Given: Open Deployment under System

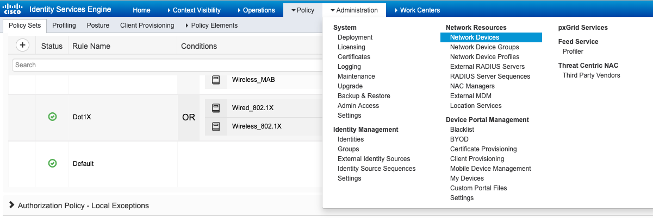Looking at the screenshot, I should click(355, 37).
